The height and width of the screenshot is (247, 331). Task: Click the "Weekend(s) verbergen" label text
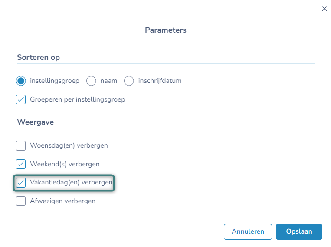click(x=65, y=164)
